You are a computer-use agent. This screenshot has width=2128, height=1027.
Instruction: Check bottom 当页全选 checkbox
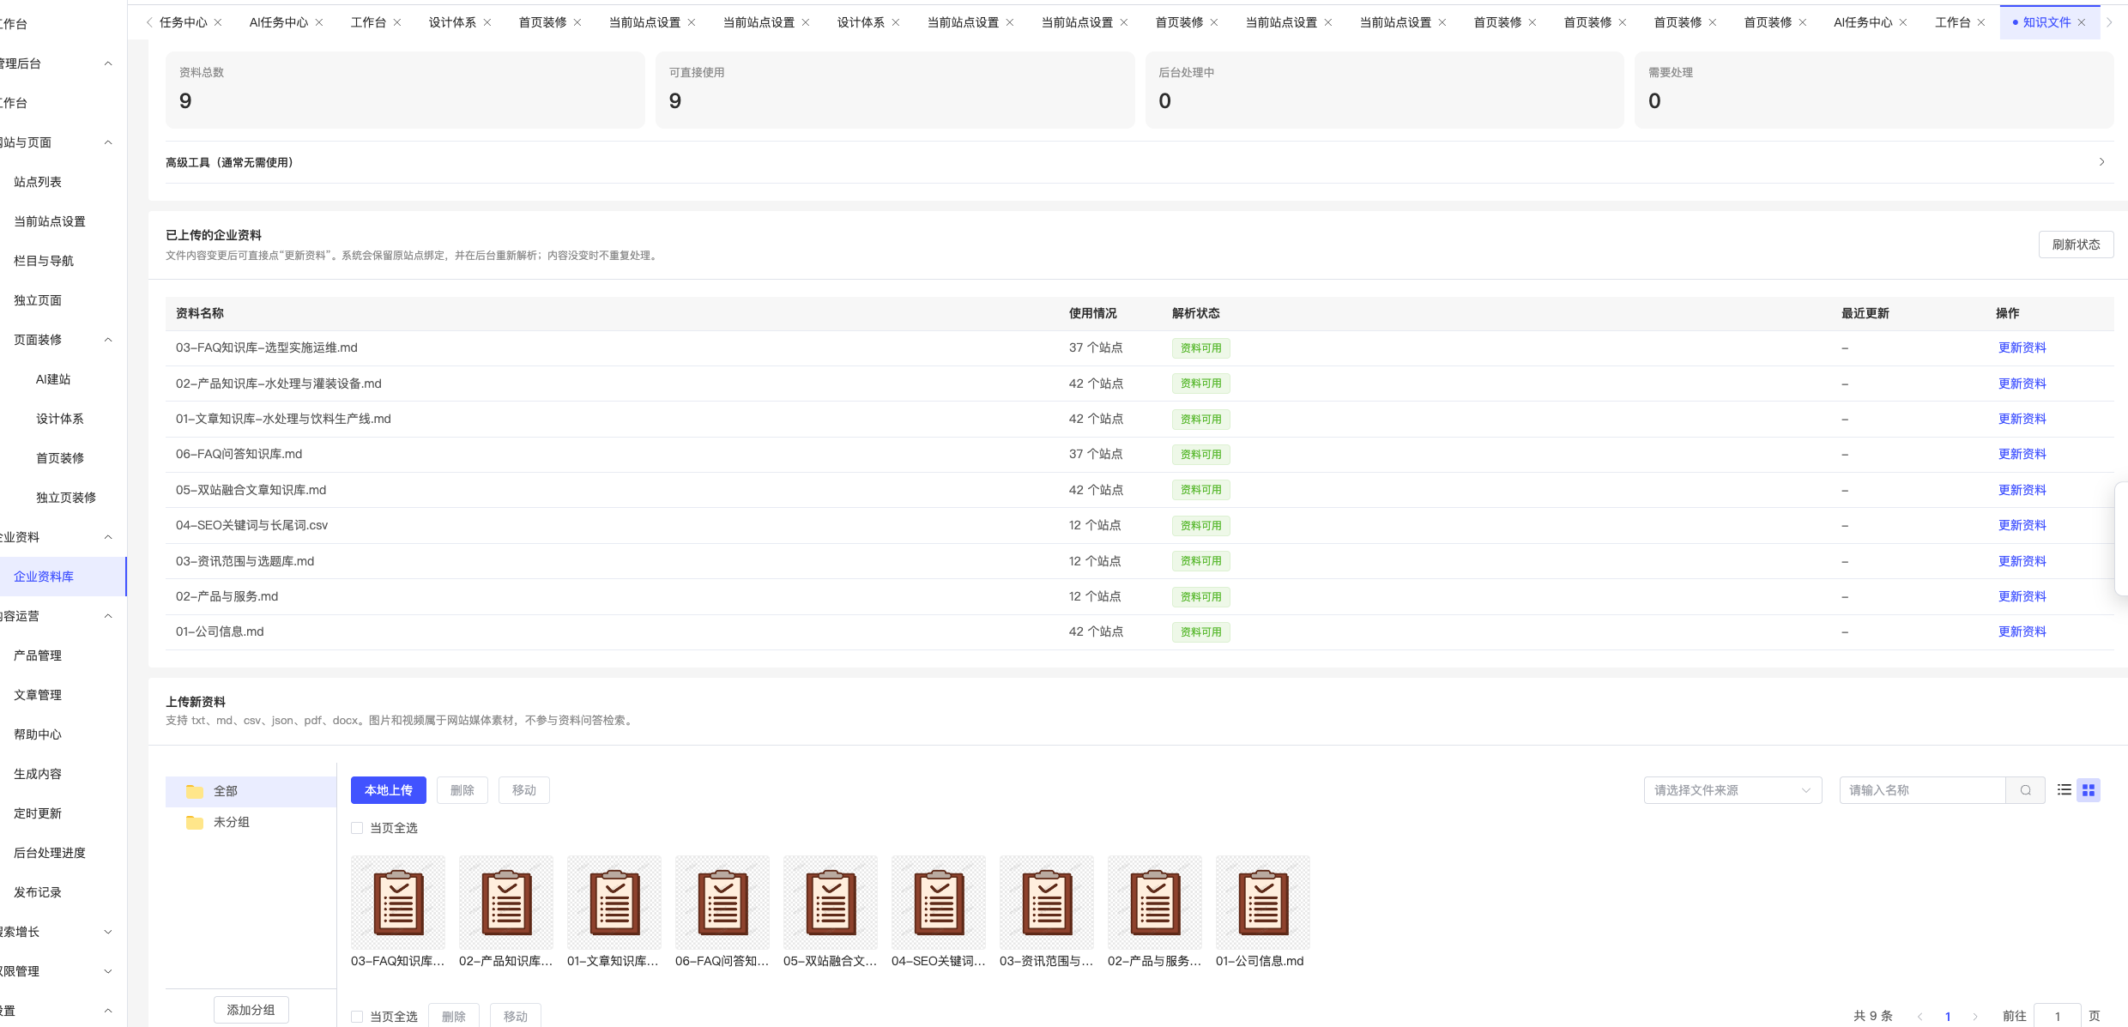[357, 1017]
